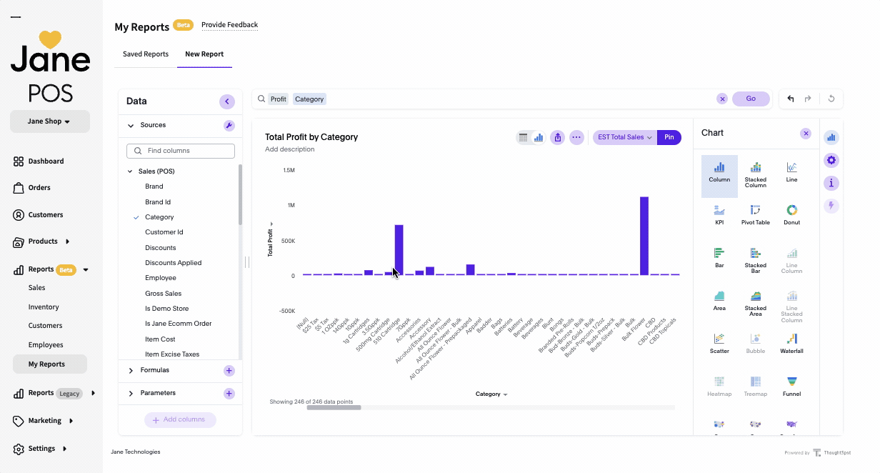Open My Reports in sidebar
The height and width of the screenshot is (473, 880).
[x=50, y=364]
